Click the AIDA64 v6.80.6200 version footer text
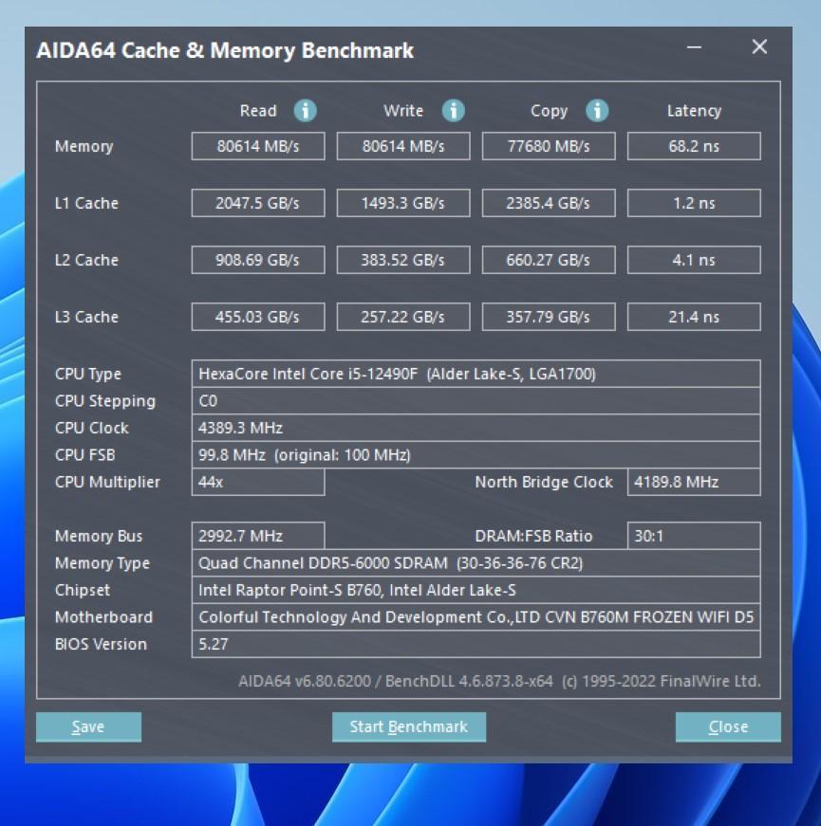 499,681
